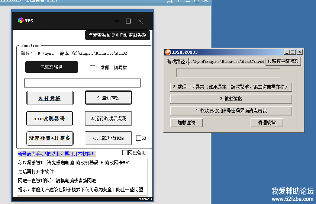Click the 已获取路径 black button
The width and height of the screenshot is (316, 204).
click(52, 67)
